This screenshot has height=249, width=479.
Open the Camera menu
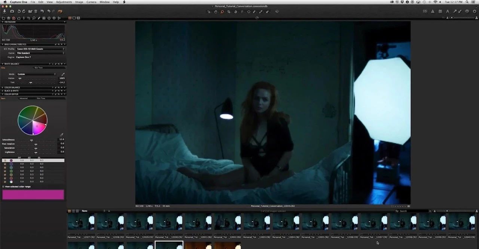tap(91, 2)
